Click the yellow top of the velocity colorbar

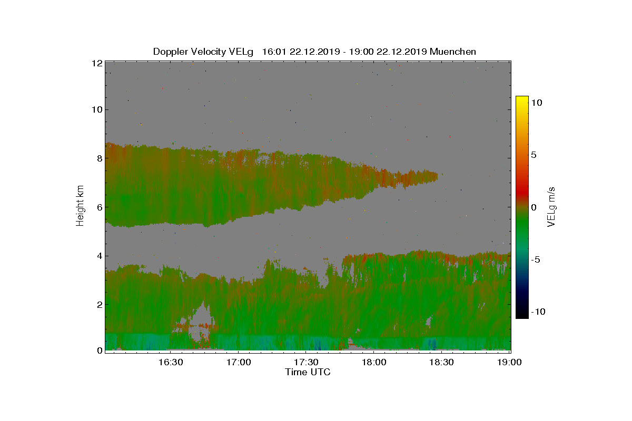click(x=522, y=99)
